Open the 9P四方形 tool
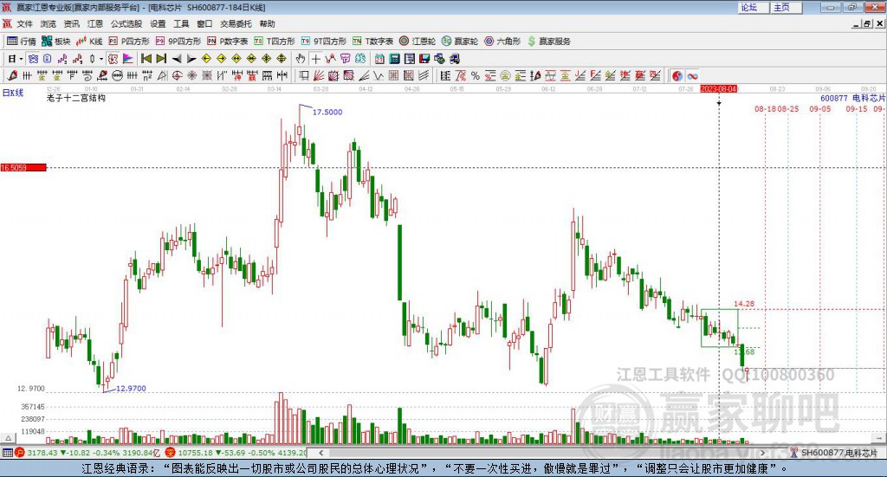Viewport: 887px width, 477px height. click(178, 42)
